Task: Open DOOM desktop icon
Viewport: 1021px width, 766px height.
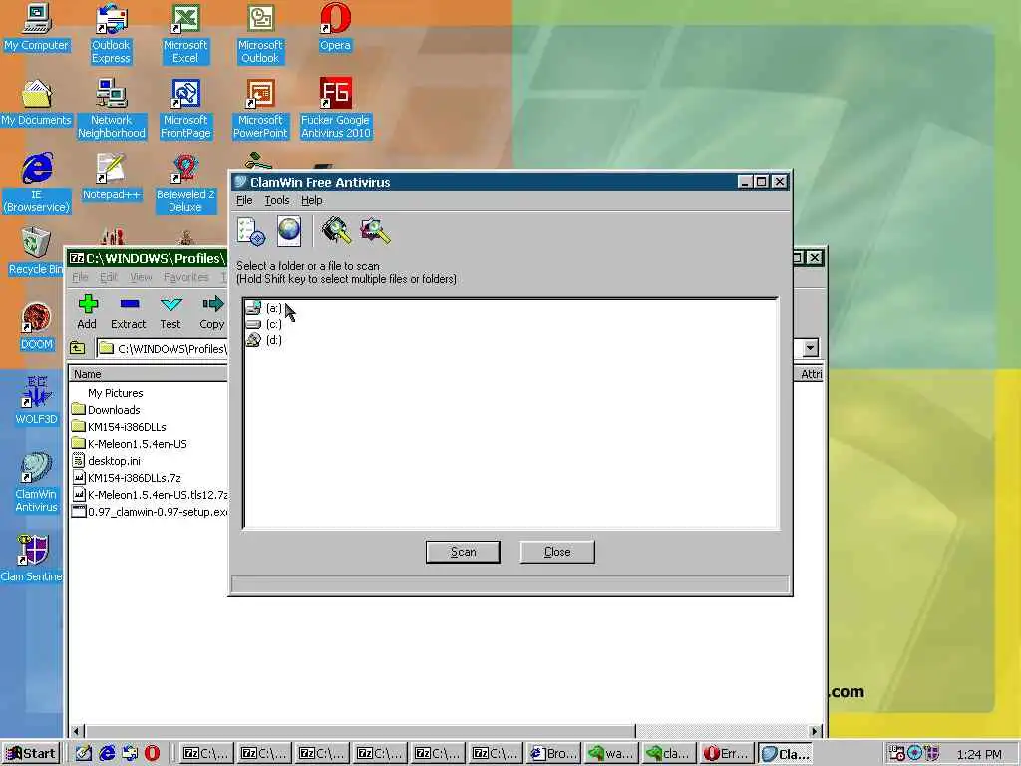Action: click(x=37, y=327)
